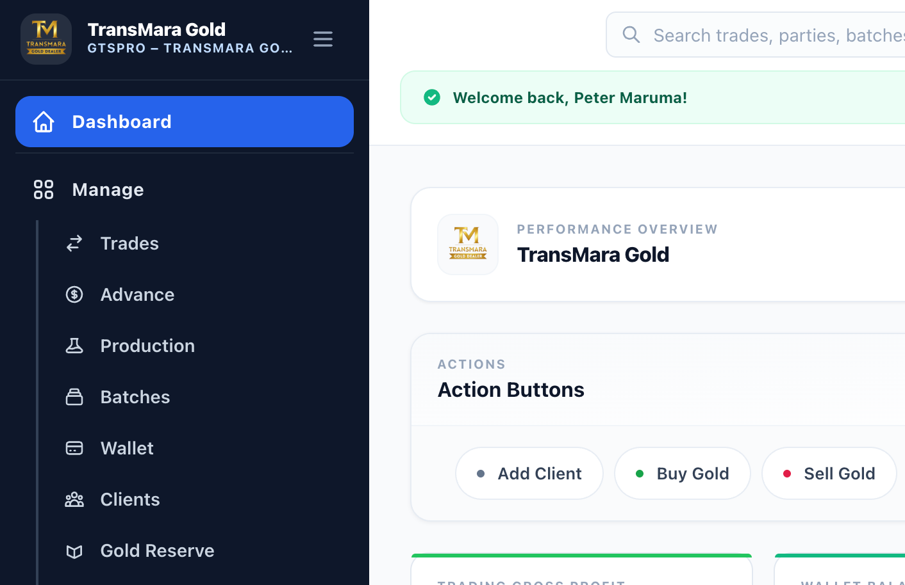The image size is (905, 585).
Task: Select the Manage menu entry
Action: 107,189
